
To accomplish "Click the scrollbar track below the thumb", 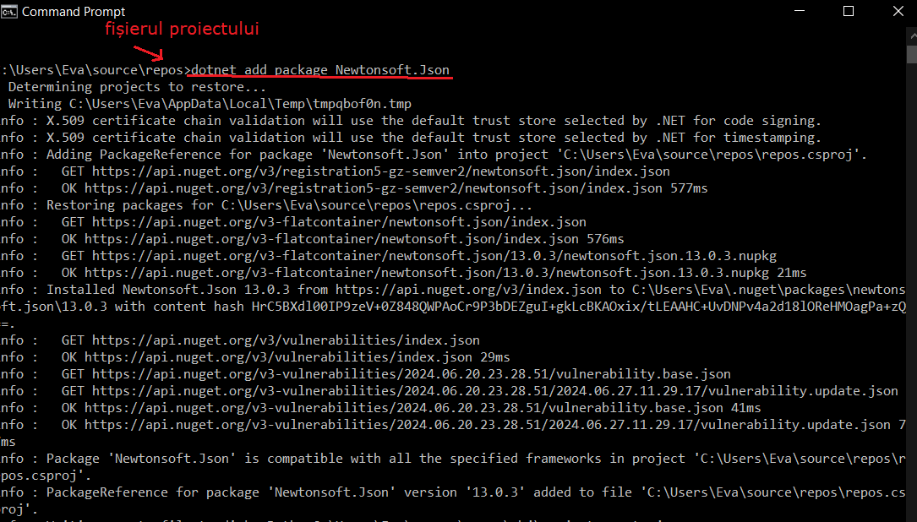I will (912, 292).
